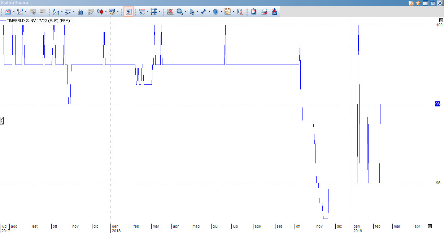The width and height of the screenshot is (444, 233).
Task: Open dropdown arrow beside candlestick icon
Action: (x=106, y=12)
